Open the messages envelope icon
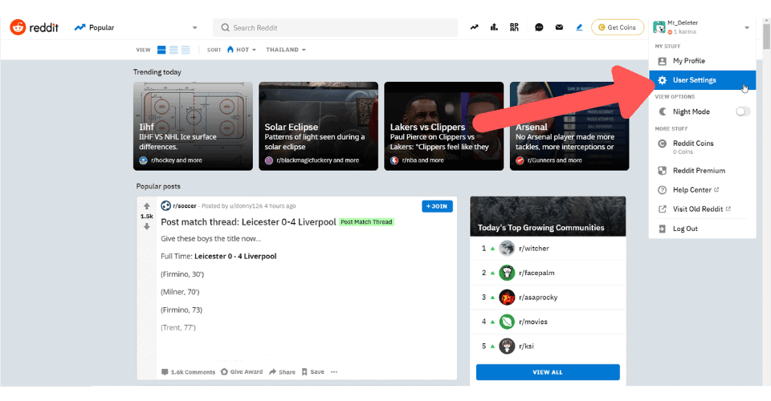The width and height of the screenshot is (771, 401). [x=559, y=27]
